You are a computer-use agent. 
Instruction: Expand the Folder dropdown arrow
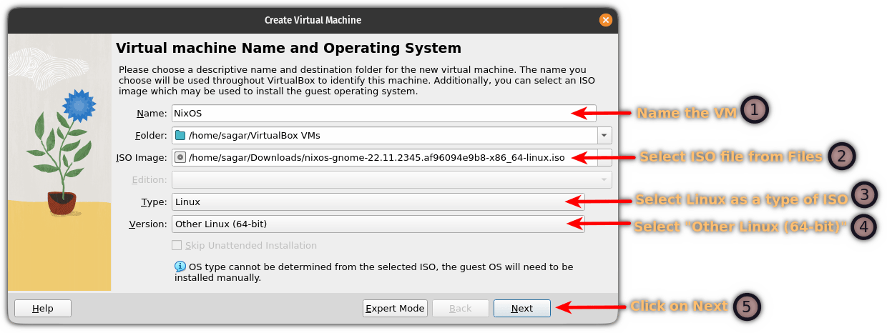coord(604,135)
